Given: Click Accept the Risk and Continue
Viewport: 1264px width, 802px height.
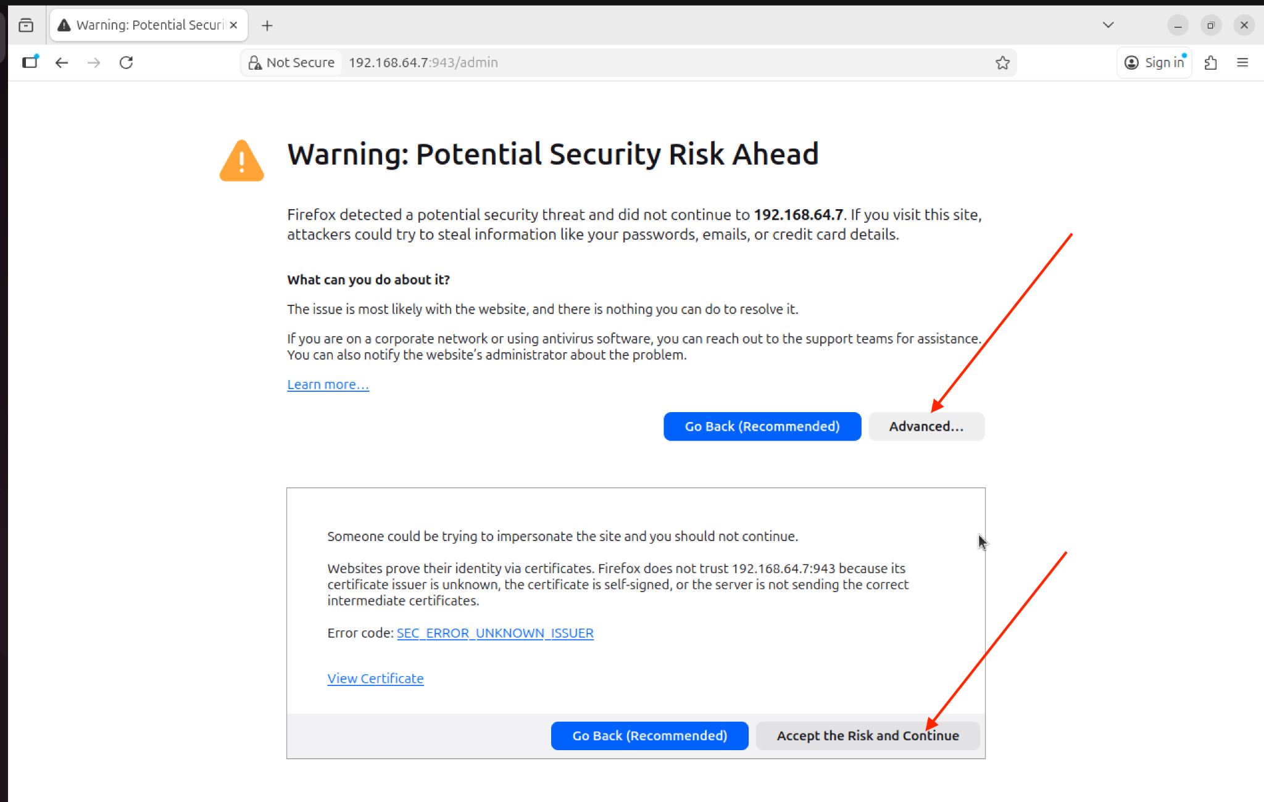Looking at the screenshot, I should [x=867, y=735].
